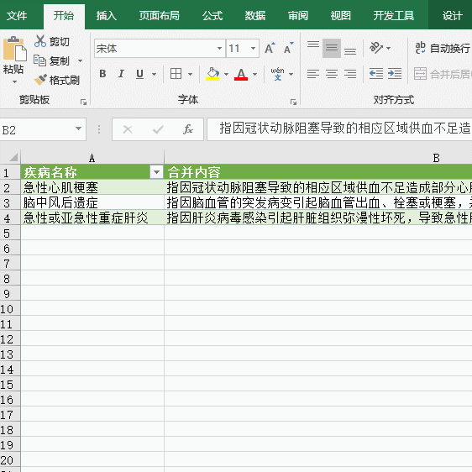Screen dimensions: 472x472
Task: Apply the yellow fill color bucket
Action: (212, 74)
